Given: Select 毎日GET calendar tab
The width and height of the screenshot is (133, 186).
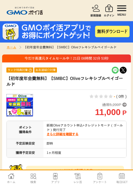Looking at the screenshot, I should tap(122, 178).
